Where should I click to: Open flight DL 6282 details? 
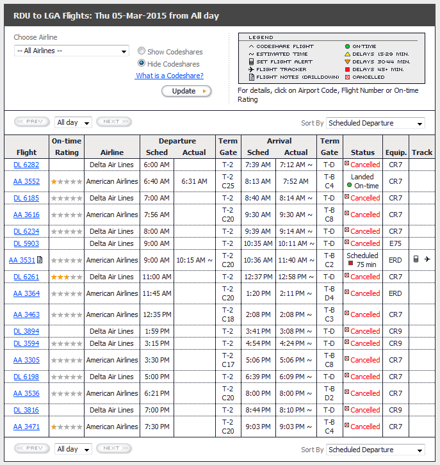pyautogui.click(x=26, y=165)
